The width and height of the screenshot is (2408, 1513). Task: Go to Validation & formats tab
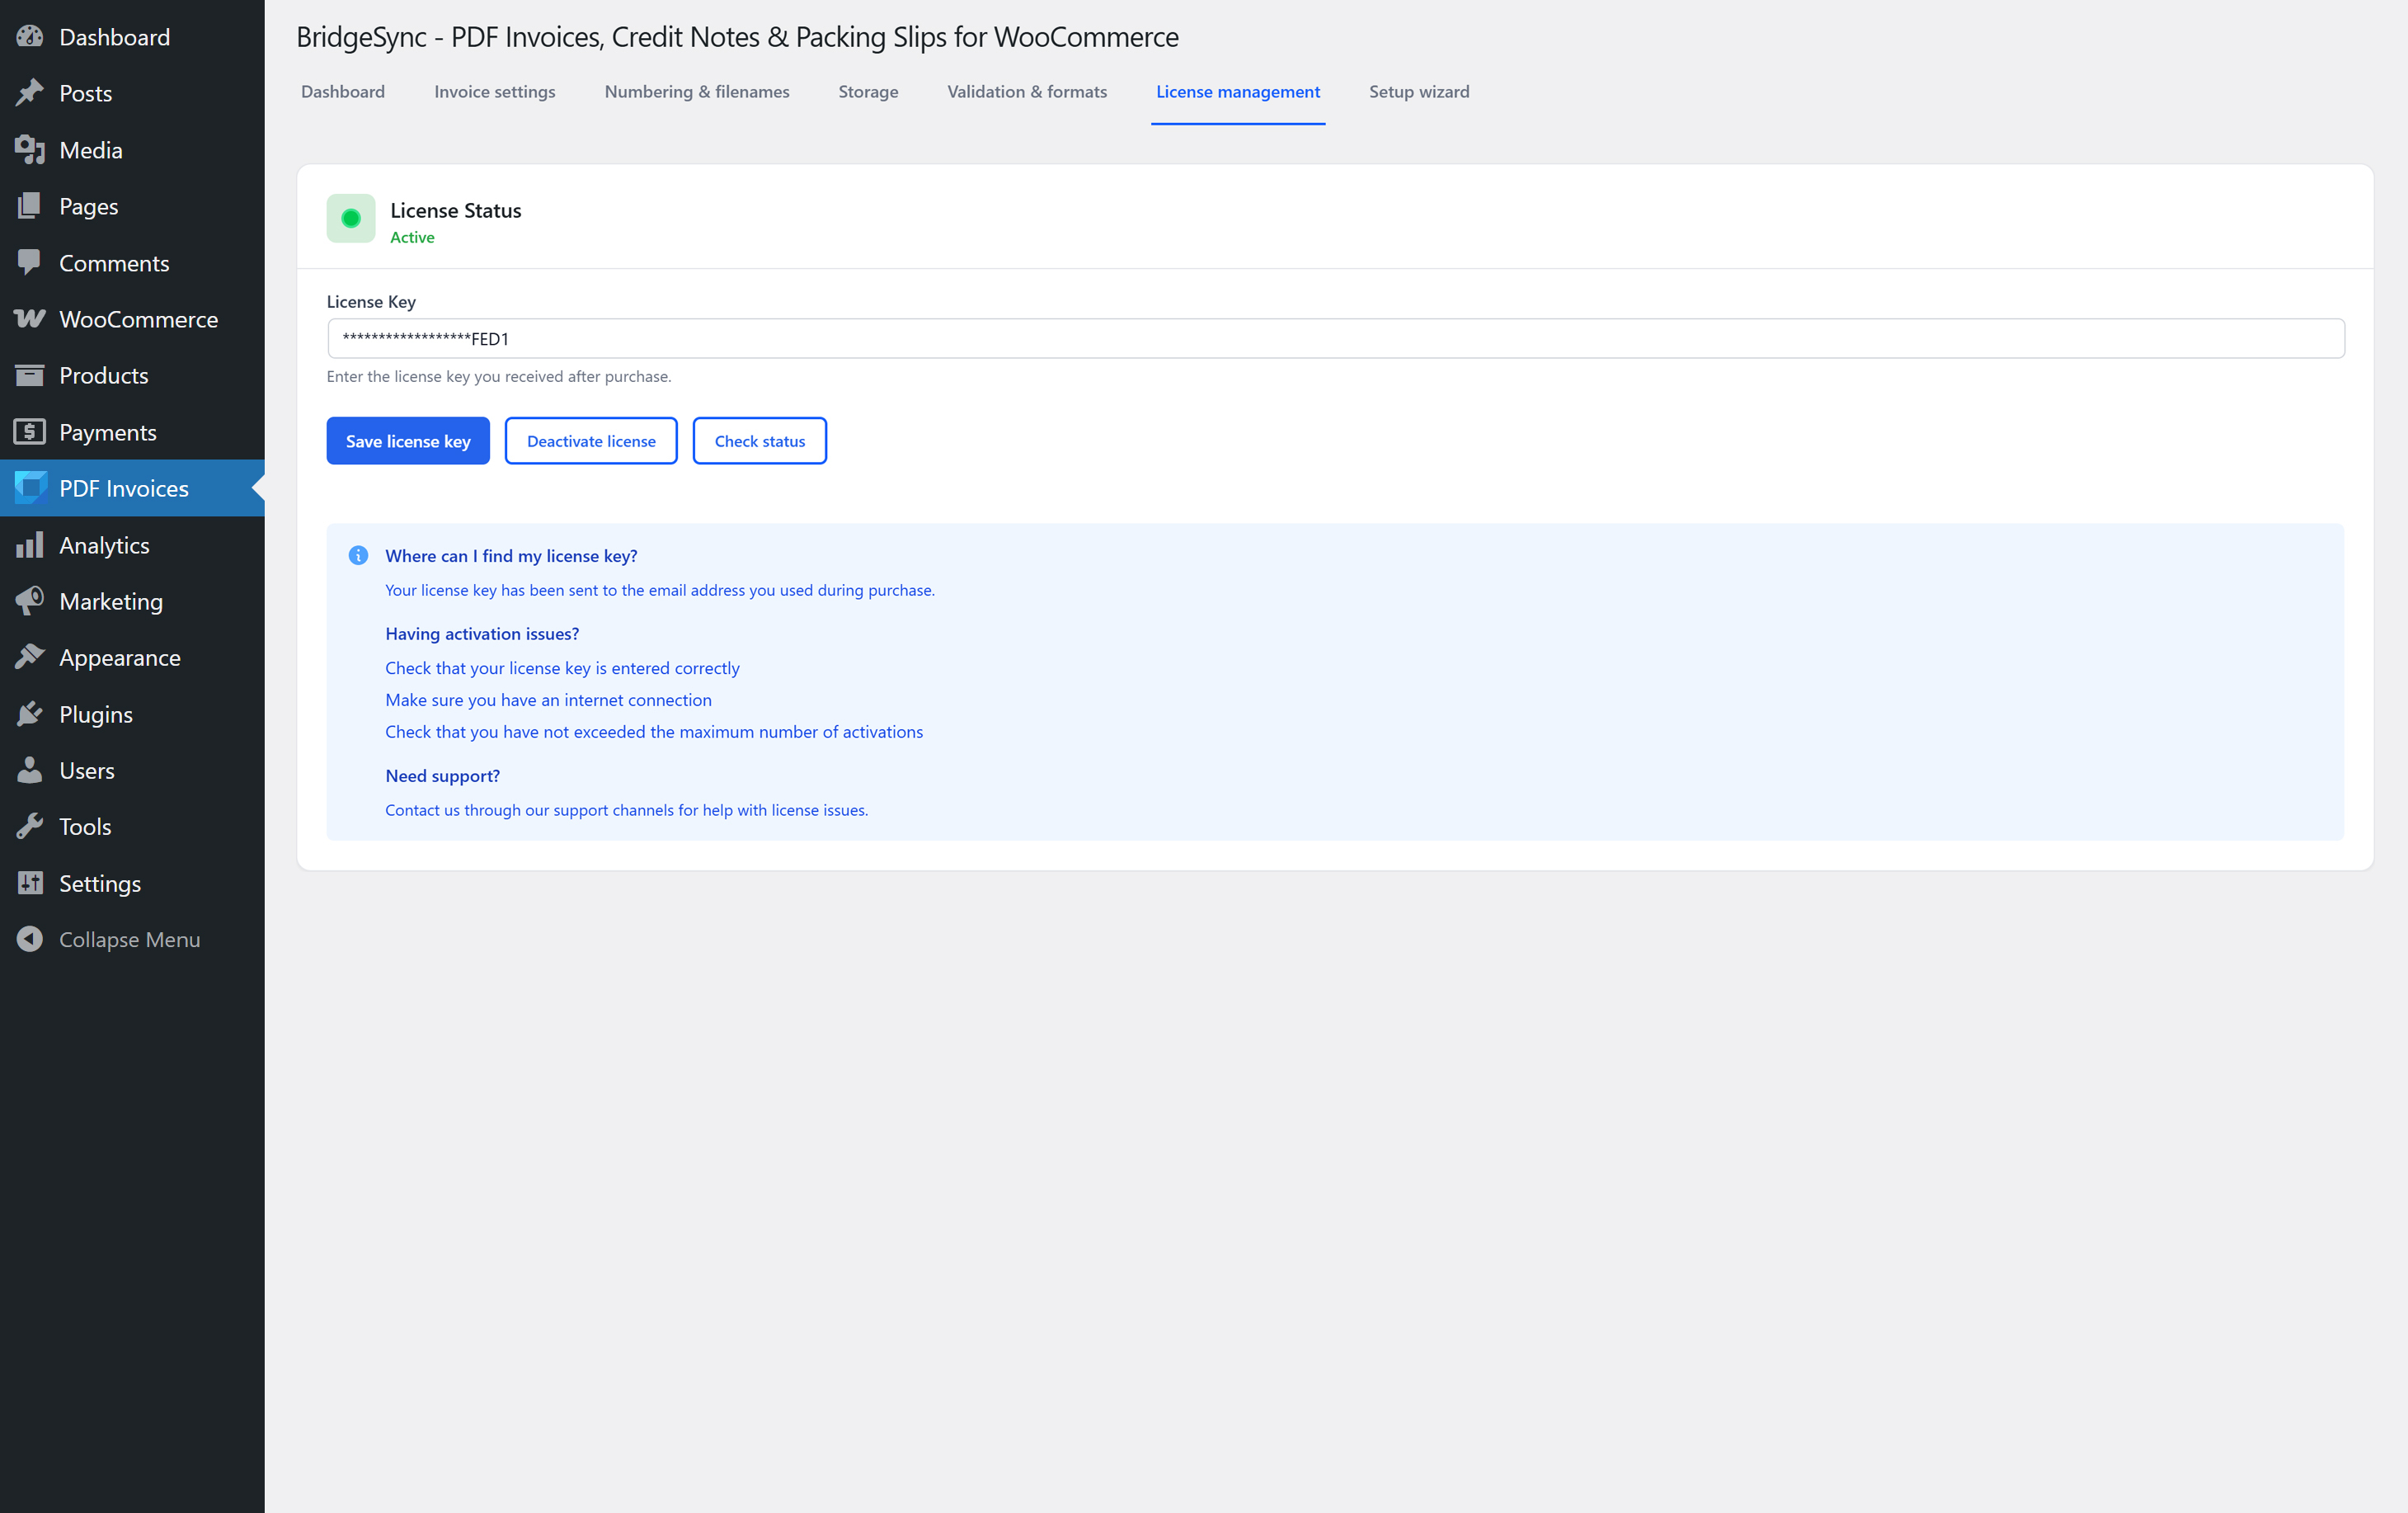(1026, 92)
